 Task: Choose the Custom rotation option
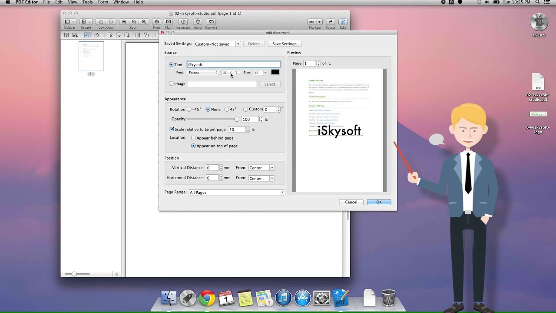tap(246, 110)
